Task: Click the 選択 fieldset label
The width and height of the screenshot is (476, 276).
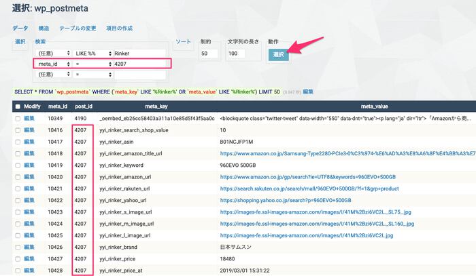Action: point(20,41)
